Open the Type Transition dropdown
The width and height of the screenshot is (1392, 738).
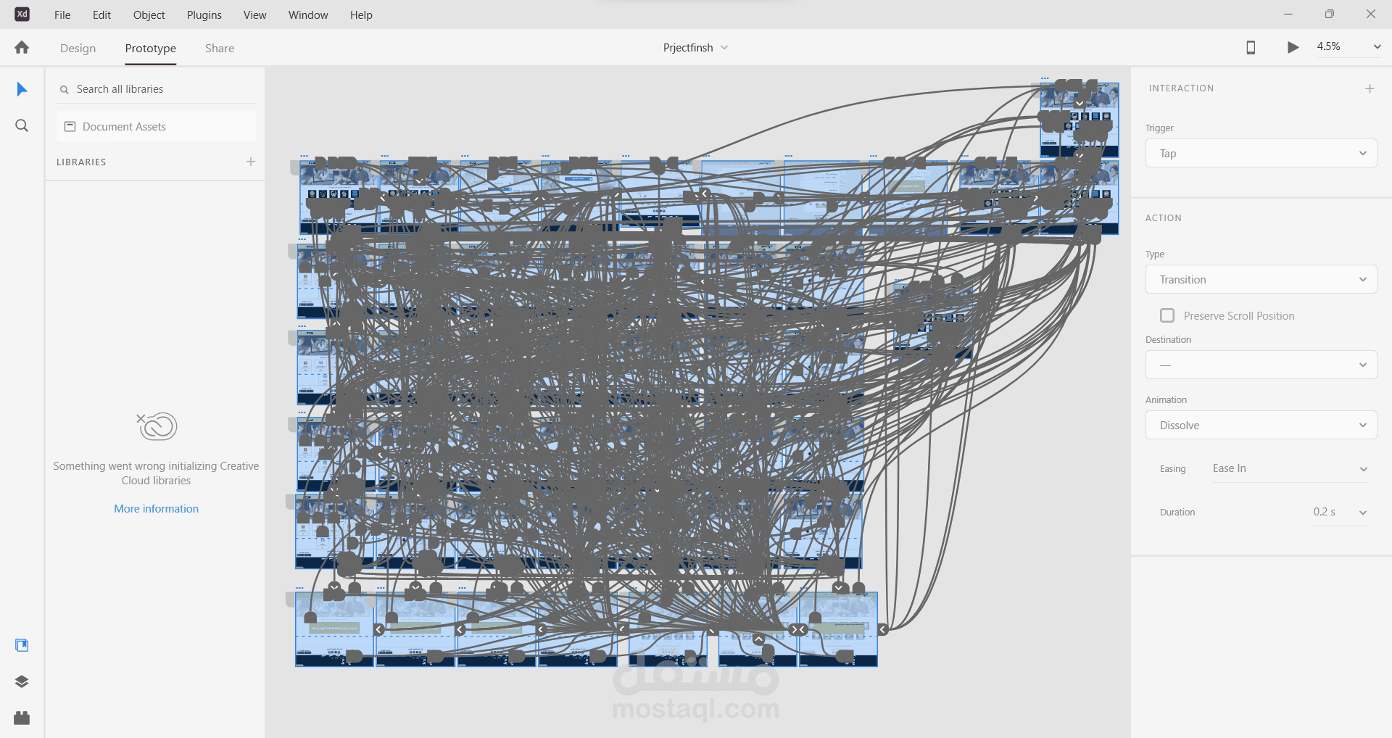1261,280
